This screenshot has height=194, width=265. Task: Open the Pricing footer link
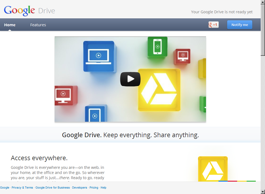click(94, 188)
